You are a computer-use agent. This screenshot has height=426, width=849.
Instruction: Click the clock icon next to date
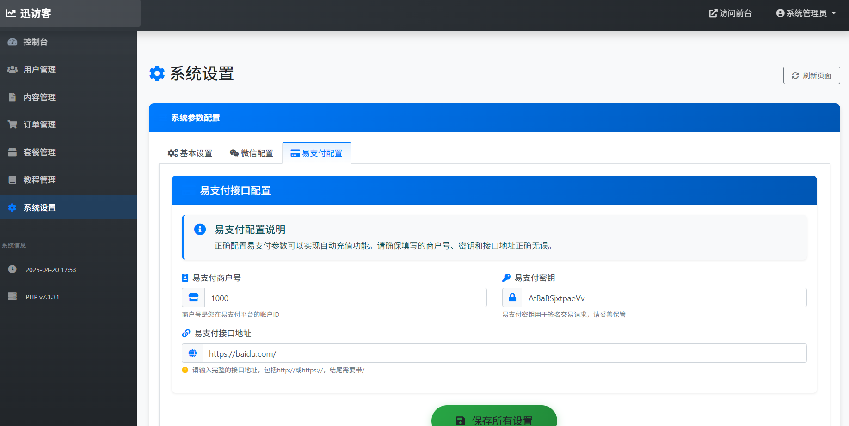click(12, 269)
